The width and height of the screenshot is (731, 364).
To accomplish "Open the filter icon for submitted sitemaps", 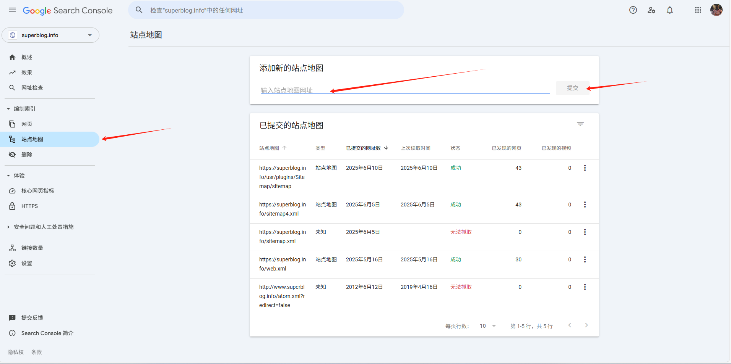I will tap(580, 124).
